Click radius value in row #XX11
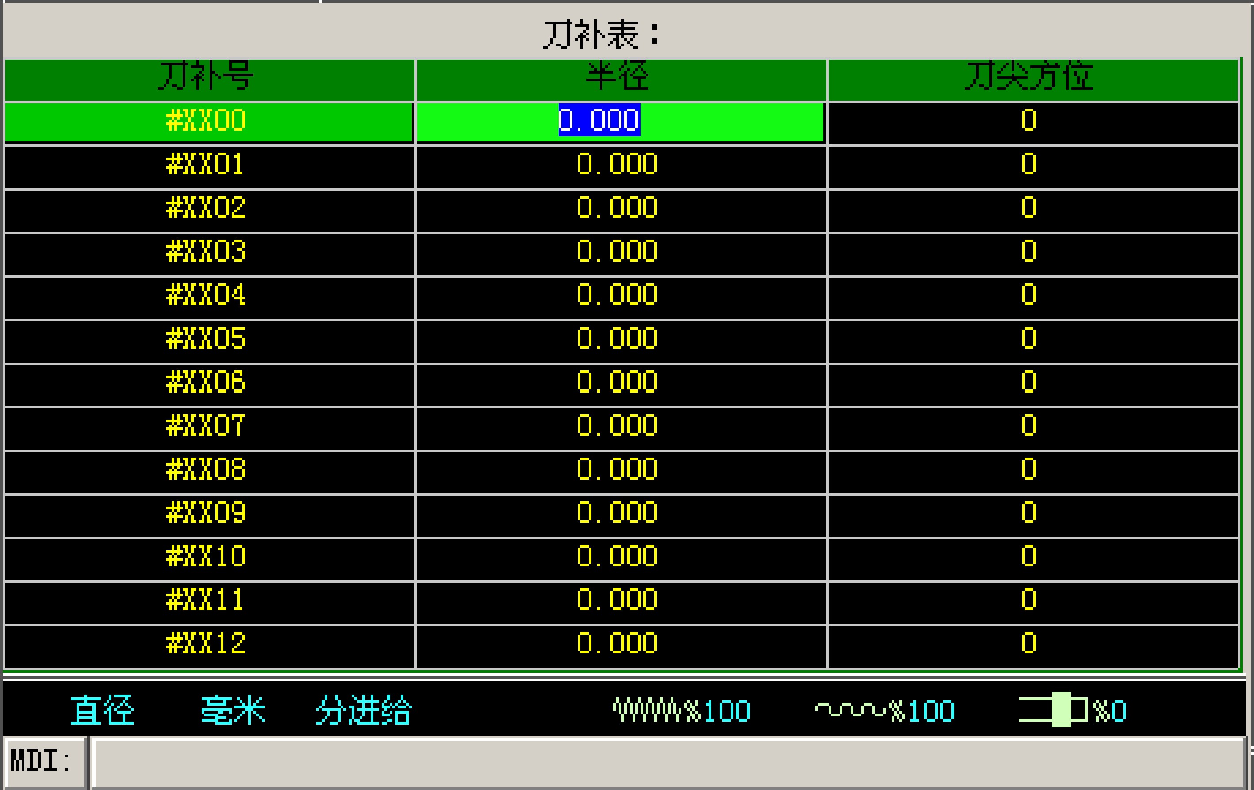1254x790 pixels. 621,604
